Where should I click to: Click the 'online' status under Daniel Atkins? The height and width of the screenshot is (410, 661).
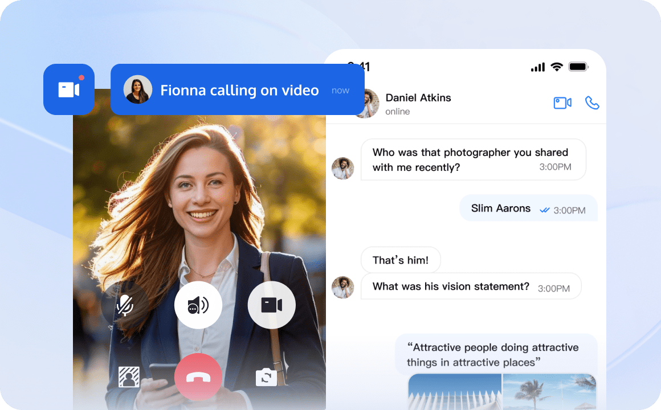coord(398,112)
